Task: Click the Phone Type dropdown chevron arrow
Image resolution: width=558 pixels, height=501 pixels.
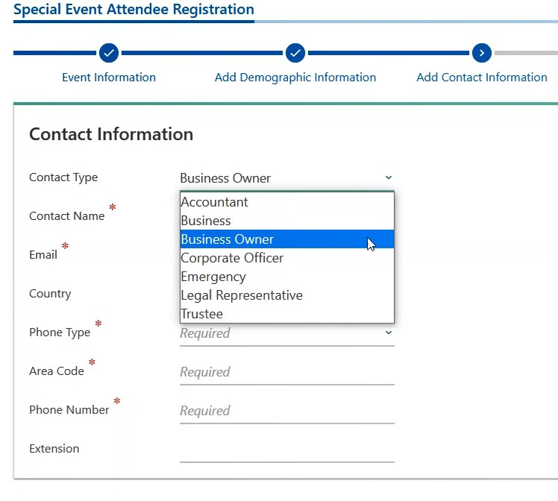Action: point(389,333)
